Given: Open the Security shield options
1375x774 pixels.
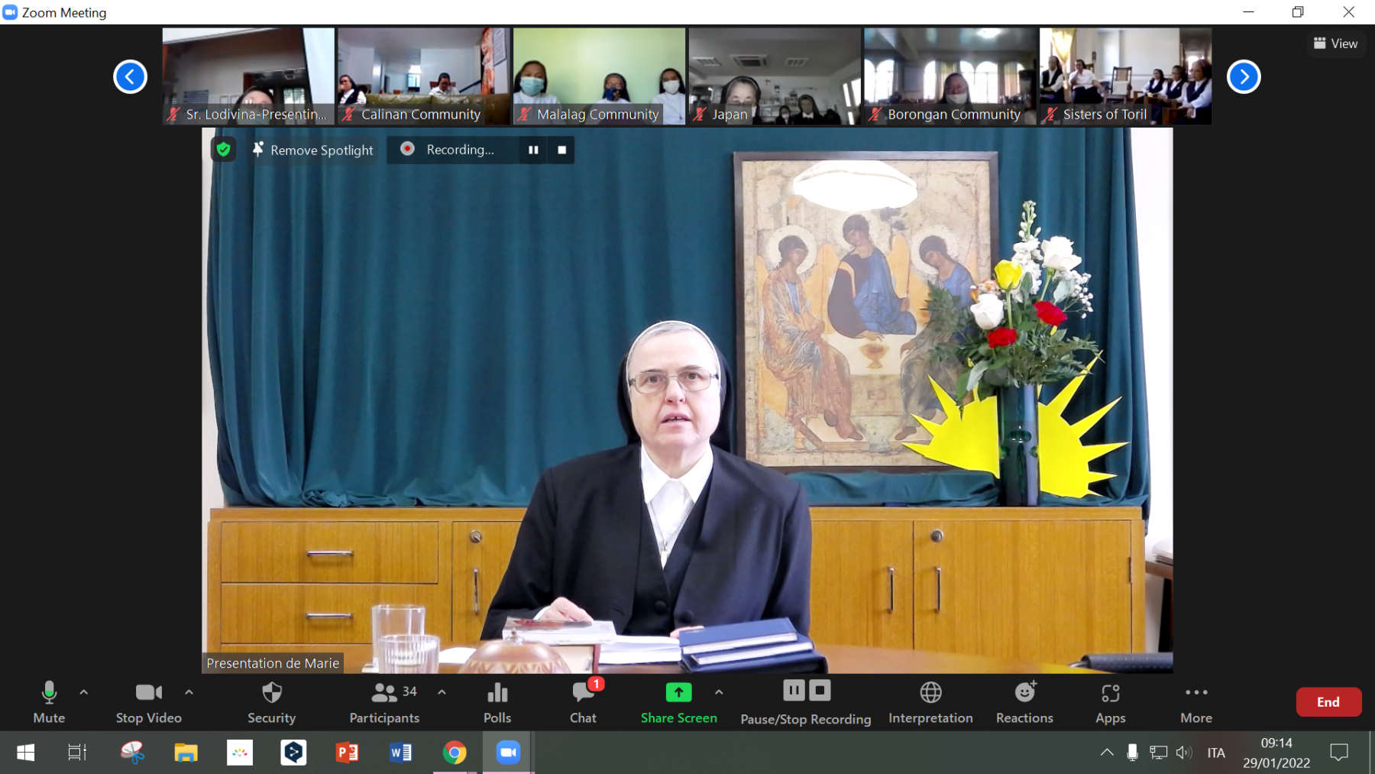Looking at the screenshot, I should click(271, 701).
